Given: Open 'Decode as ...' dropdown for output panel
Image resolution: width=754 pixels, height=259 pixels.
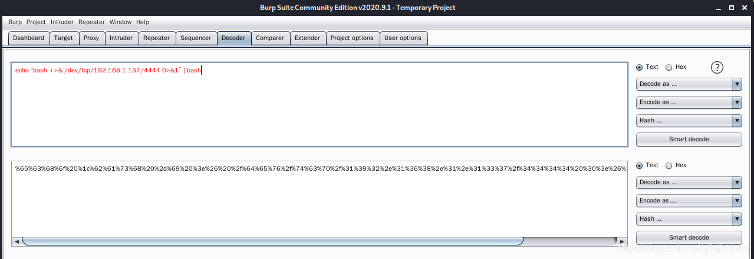Looking at the screenshot, I should 689,182.
